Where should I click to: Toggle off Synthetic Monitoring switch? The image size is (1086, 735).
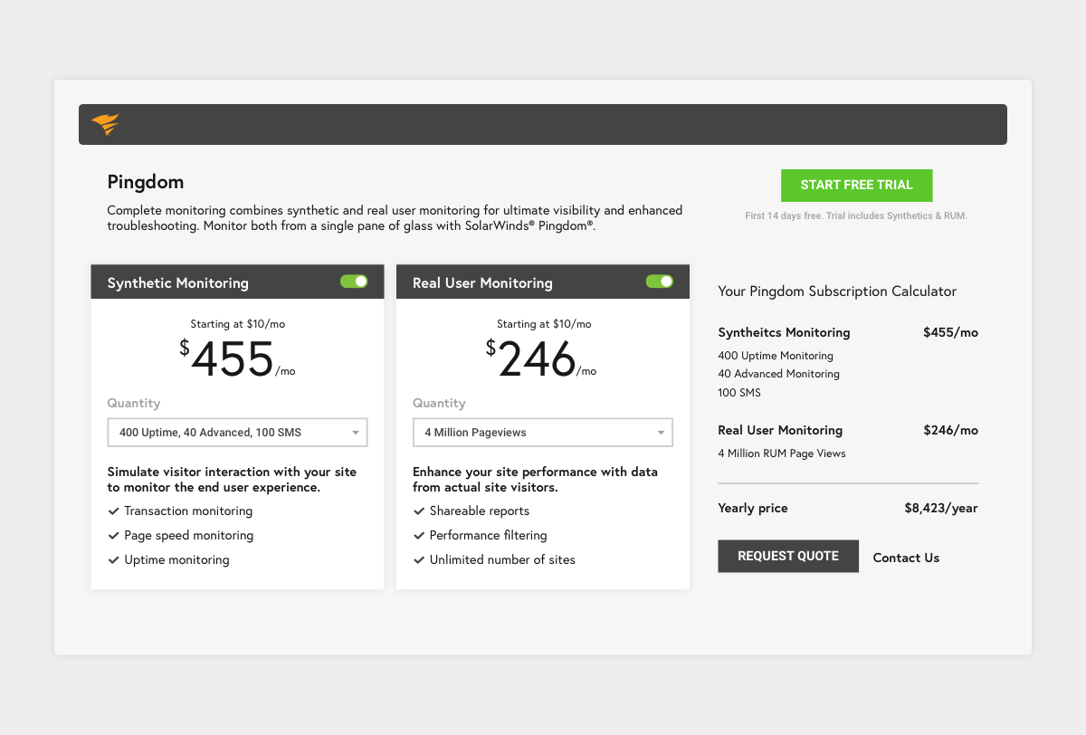point(354,282)
